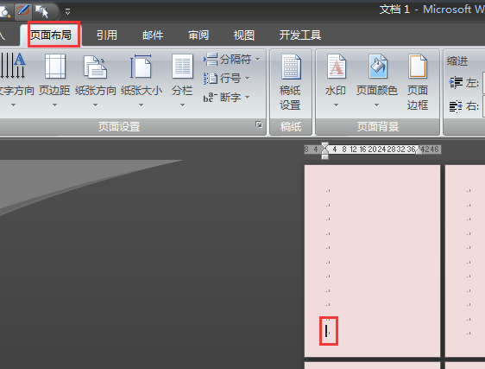Image resolution: width=485 pixels, height=369 pixels.
Task: Click the 页面背景 group label
Action: pos(378,126)
